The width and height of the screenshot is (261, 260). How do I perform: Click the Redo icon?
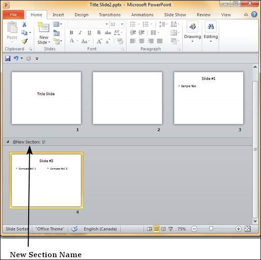[x=29, y=58]
